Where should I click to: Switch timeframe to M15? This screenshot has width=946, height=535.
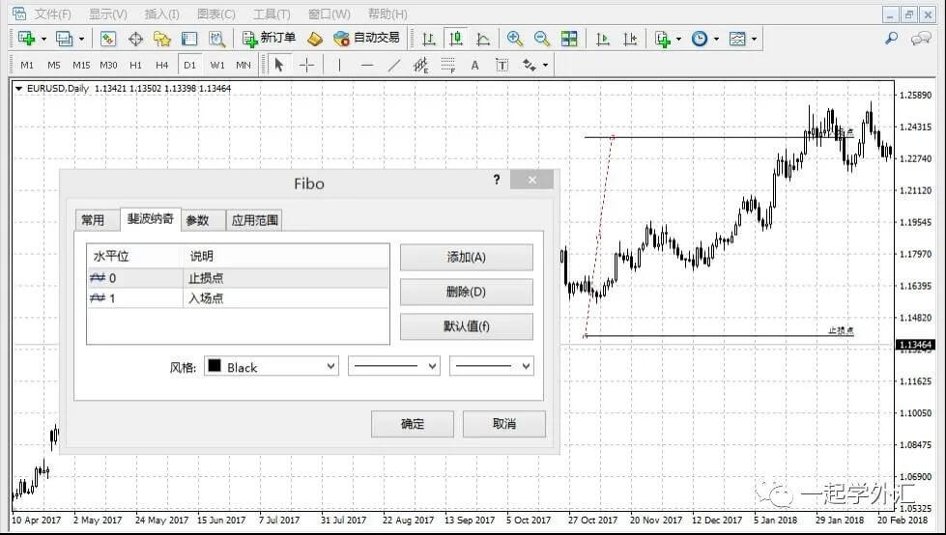click(x=81, y=65)
